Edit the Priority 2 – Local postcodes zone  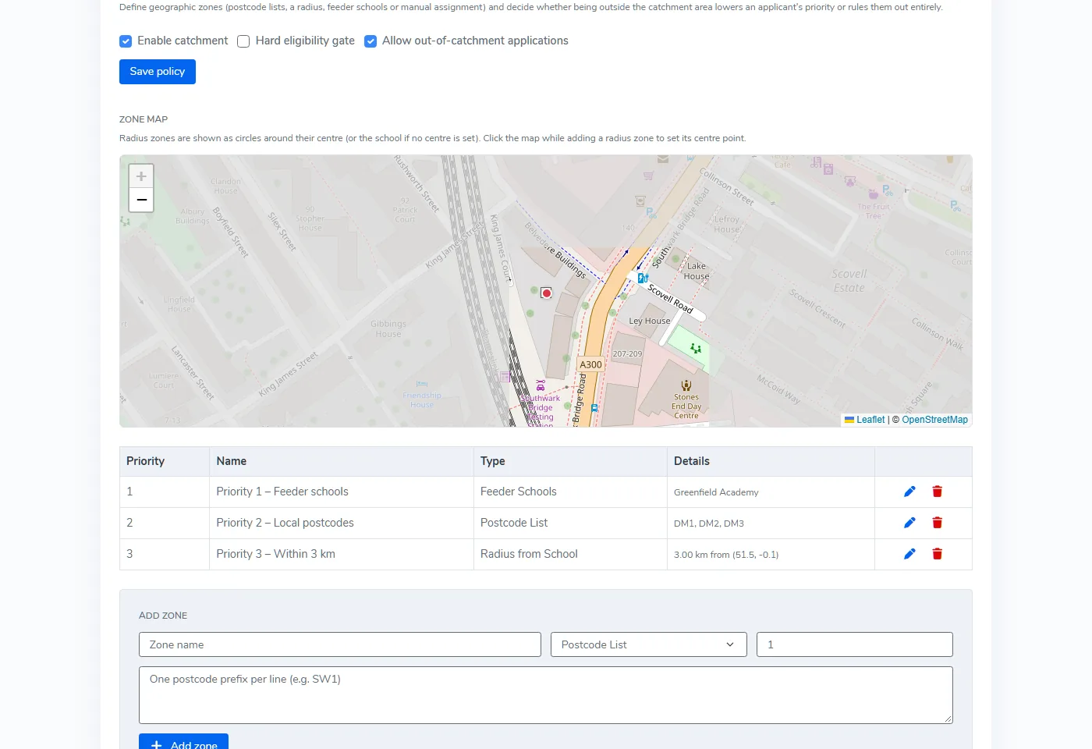pyautogui.click(x=909, y=523)
